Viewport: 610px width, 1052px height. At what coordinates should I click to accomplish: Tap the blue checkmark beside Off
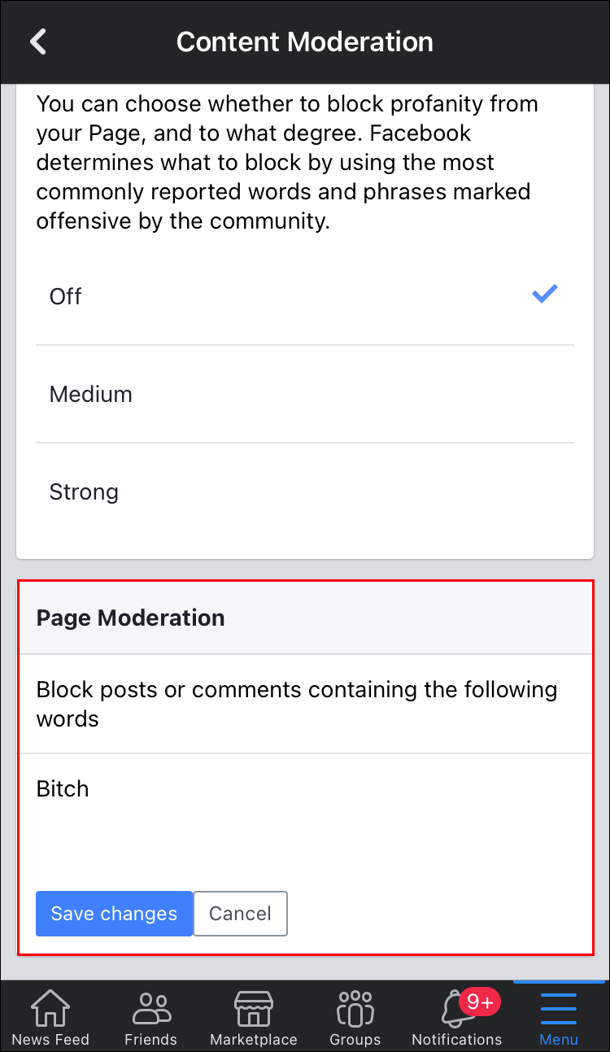[545, 294]
